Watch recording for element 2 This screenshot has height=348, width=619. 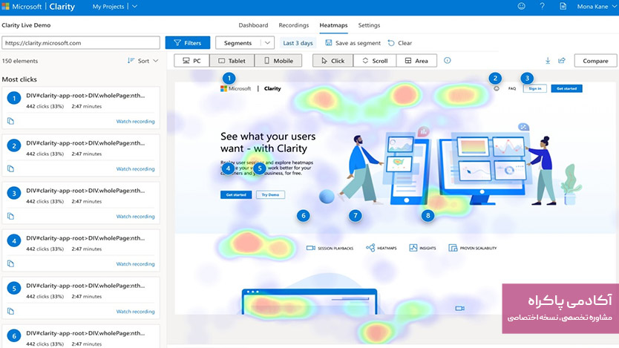point(135,169)
